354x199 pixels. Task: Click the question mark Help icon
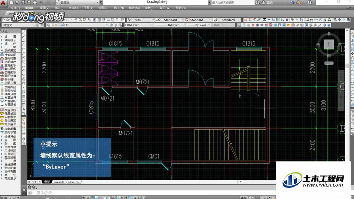(310, 2)
